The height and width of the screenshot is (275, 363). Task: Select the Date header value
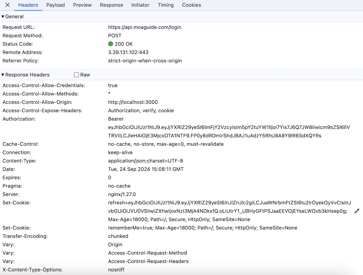coord(146,169)
